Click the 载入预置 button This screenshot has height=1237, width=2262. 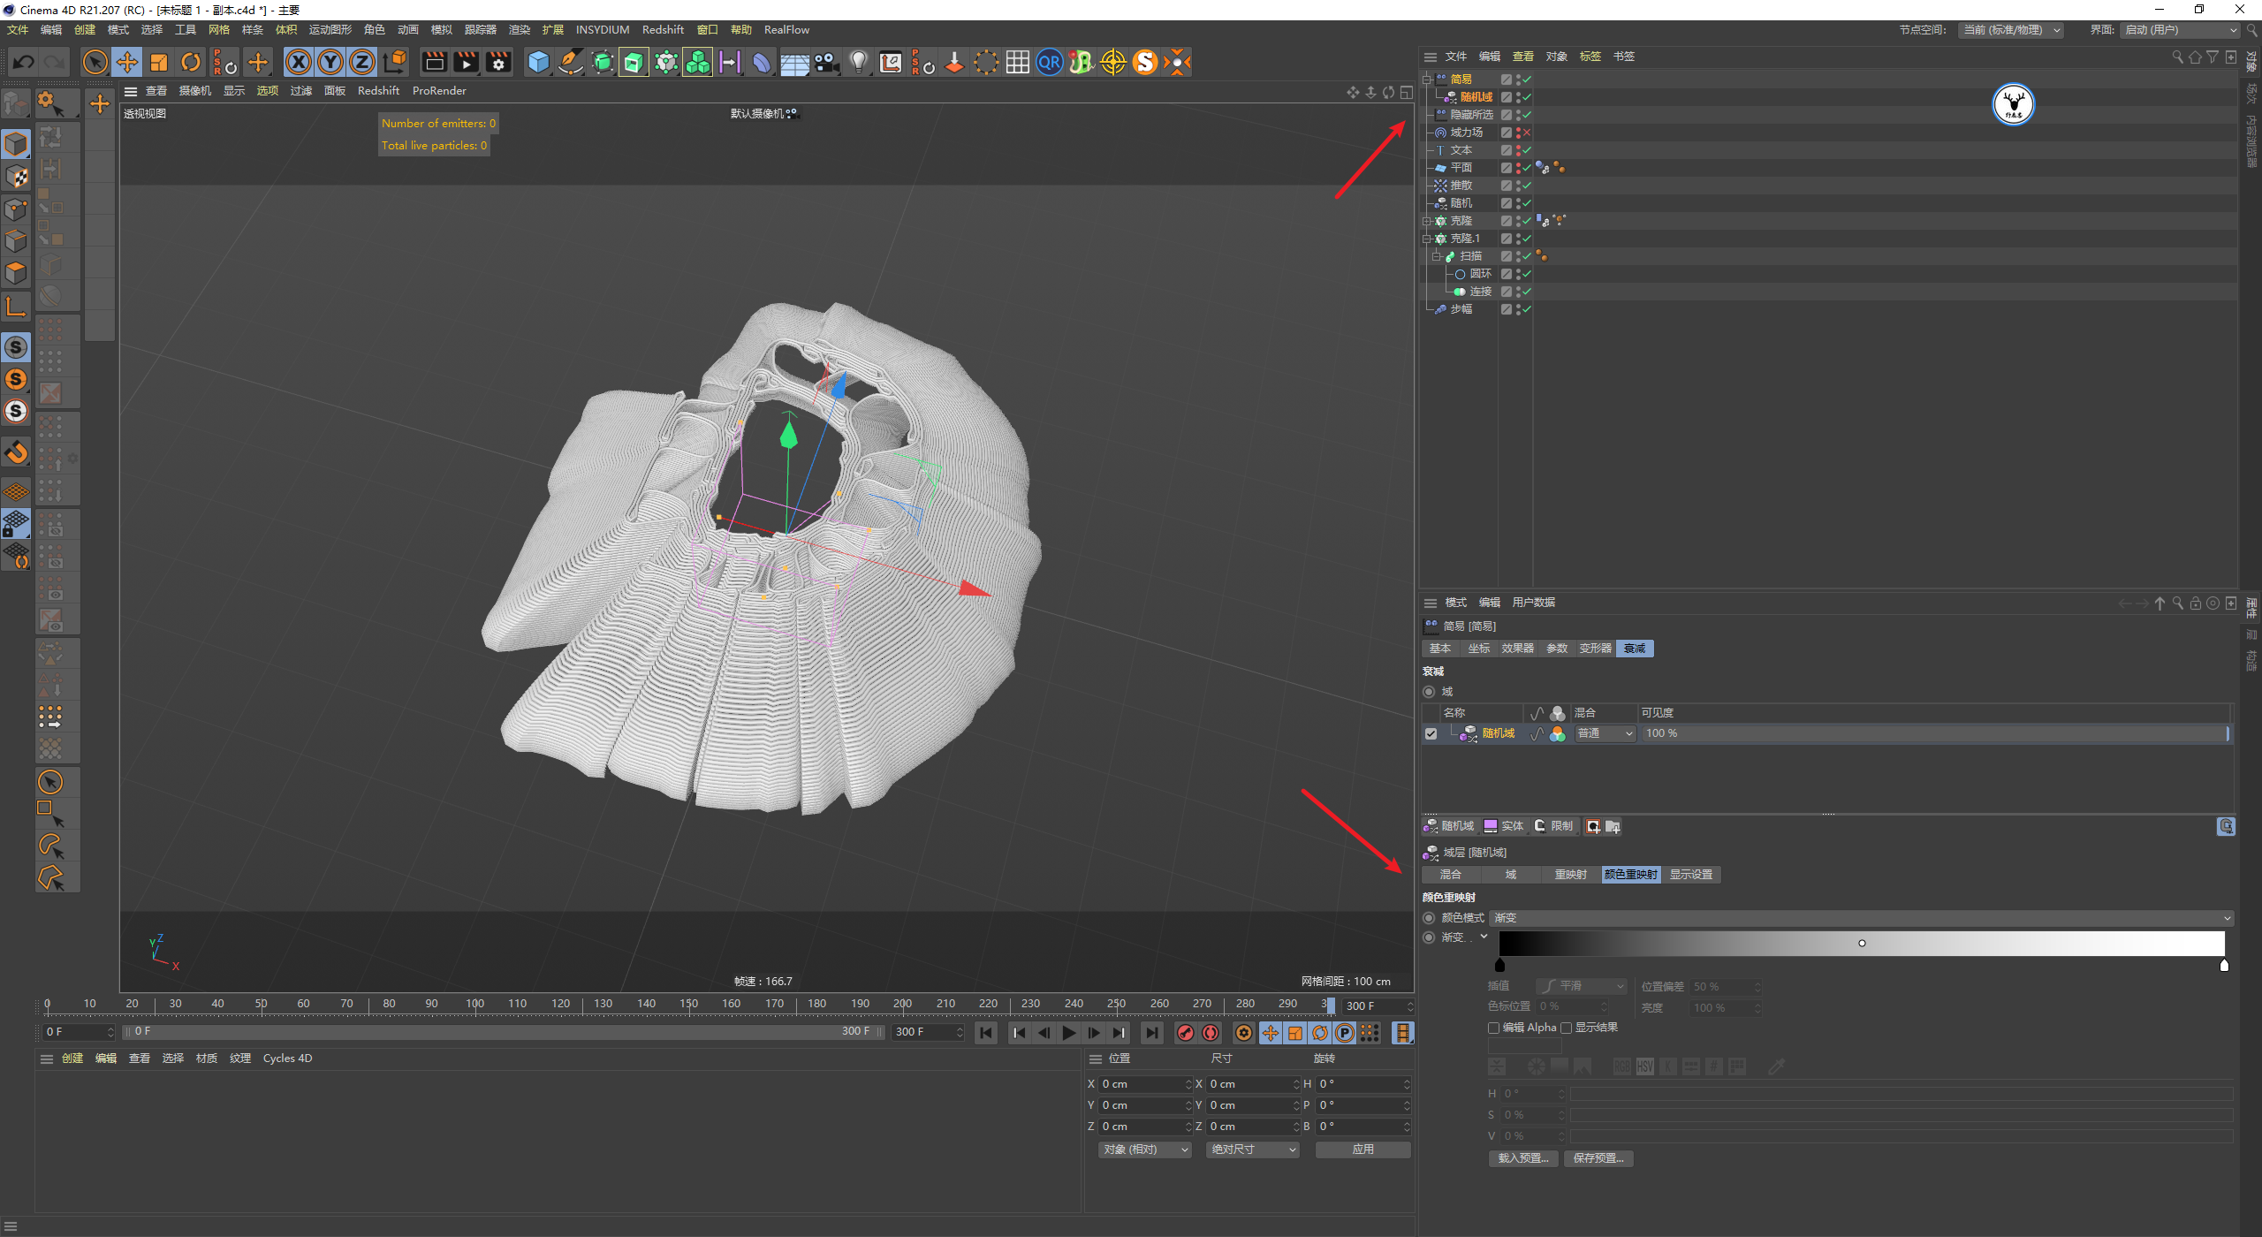tap(1522, 1158)
